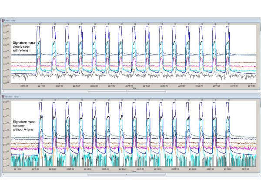261x195 pixels.
Task: Click the novlens panel horizontal scrollbar thumb
Action: (127, 175)
